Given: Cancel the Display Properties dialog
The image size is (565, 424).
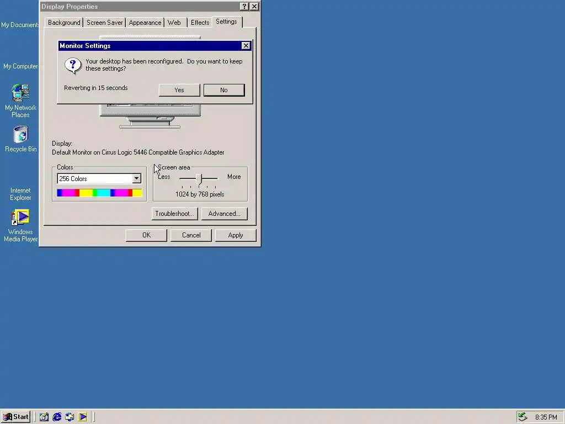Looking at the screenshot, I should (x=191, y=235).
